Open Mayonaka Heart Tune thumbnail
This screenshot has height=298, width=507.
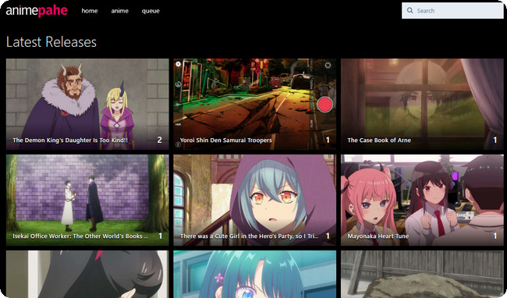click(x=422, y=200)
